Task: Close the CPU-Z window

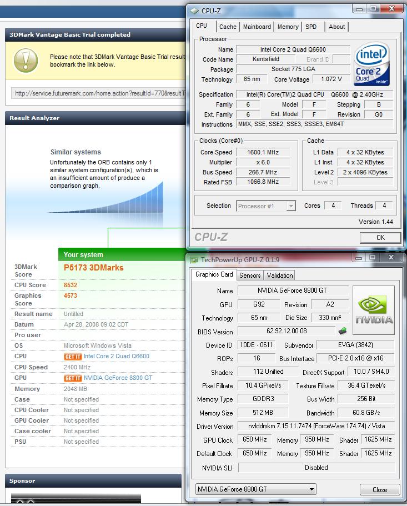Action: pyautogui.click(x=391, y=9)
